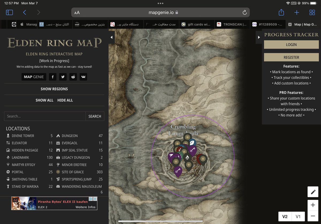Open the Safari sidebar panel

[9, 12]
